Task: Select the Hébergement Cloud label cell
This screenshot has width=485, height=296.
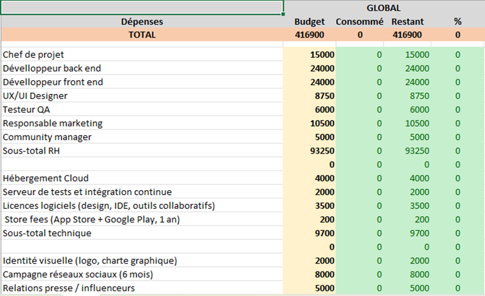Action: pos(142,178)
